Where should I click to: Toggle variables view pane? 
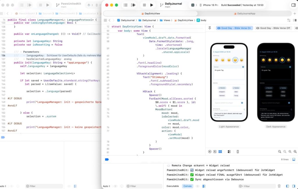287,186
